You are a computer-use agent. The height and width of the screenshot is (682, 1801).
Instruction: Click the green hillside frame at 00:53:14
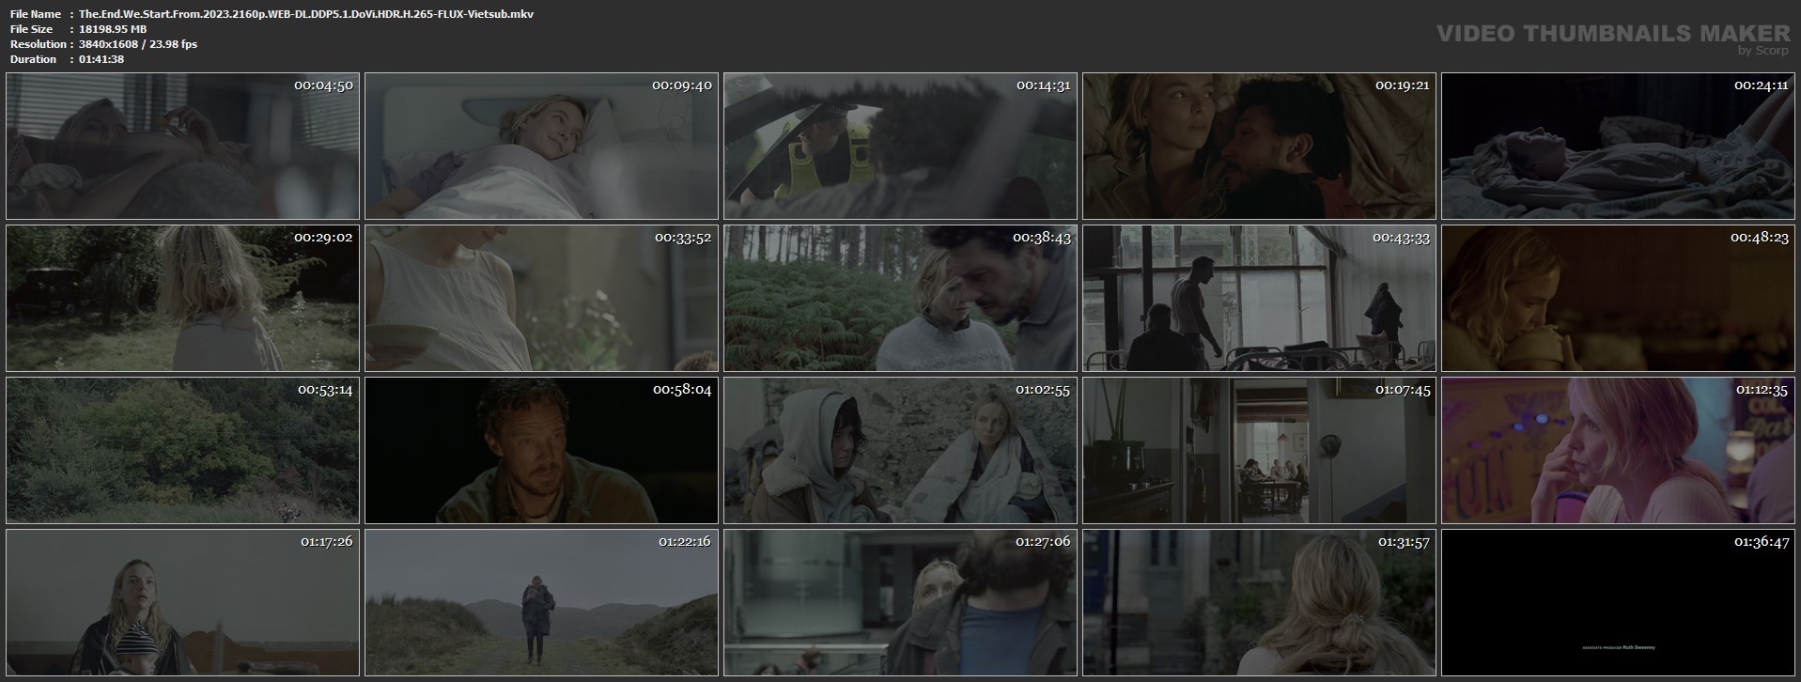(x=182, y=450)
